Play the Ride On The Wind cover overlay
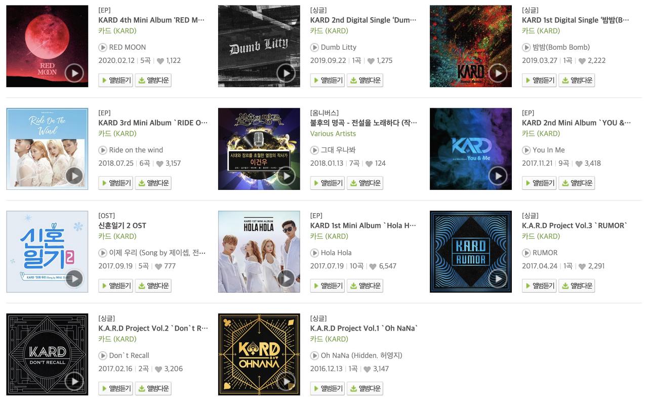This screenshot has height=403, width=648. pyautogui.click(x=74, y=176)
